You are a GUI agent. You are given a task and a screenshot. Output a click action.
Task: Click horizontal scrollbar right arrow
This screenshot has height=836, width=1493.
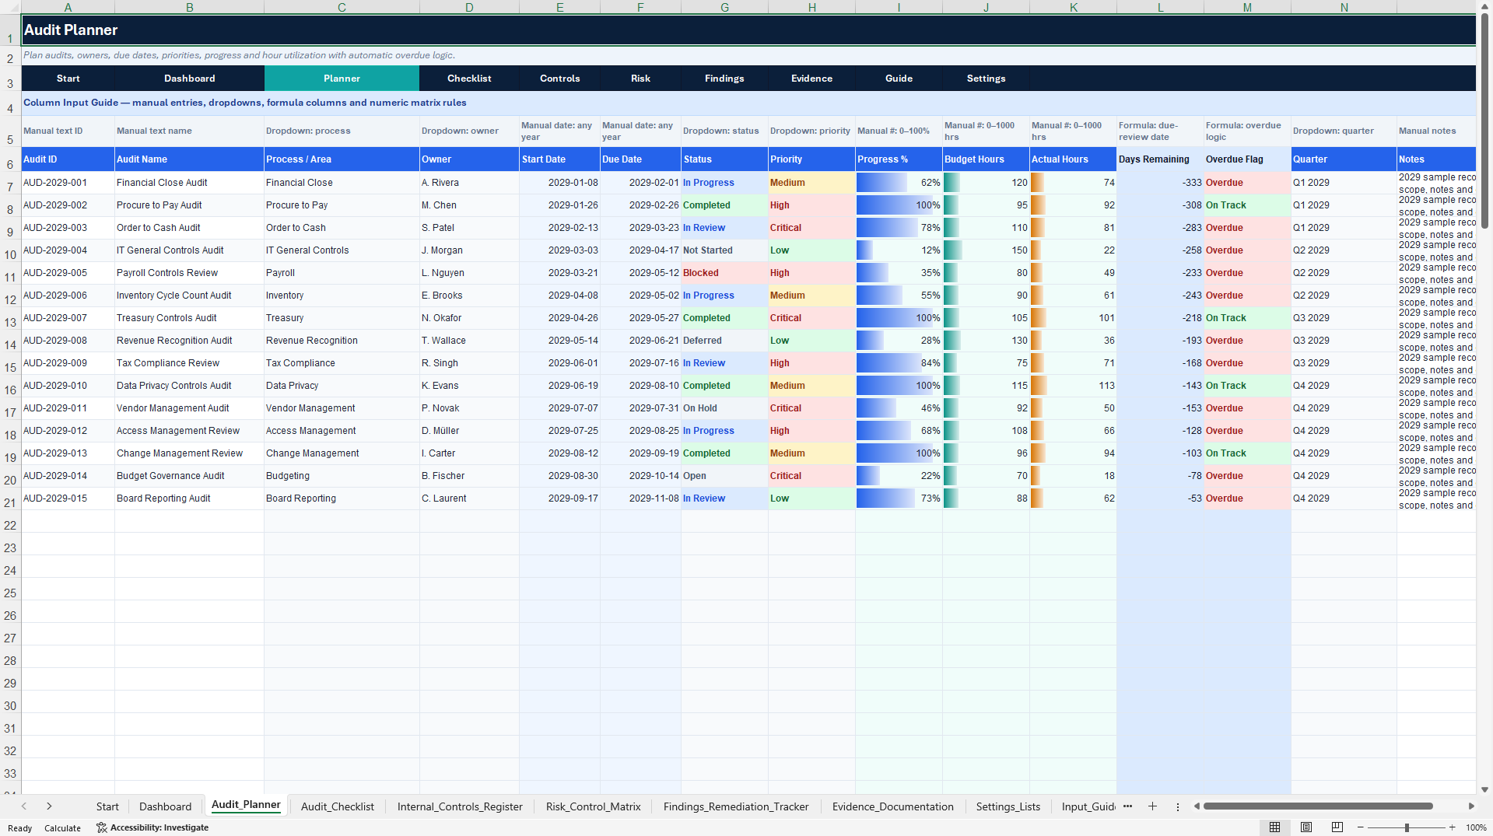[1471, 806]
